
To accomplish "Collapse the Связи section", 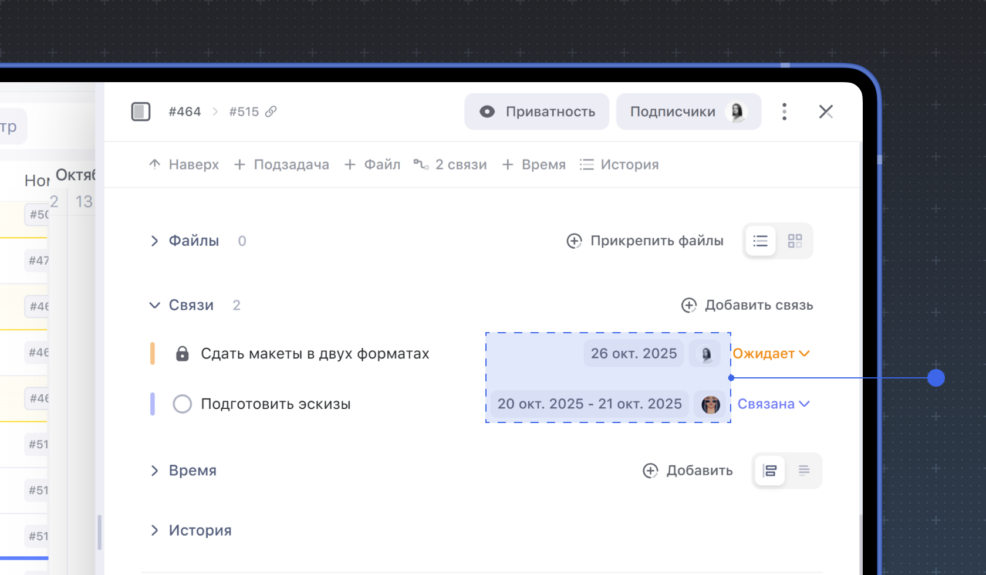I will 155,305.
